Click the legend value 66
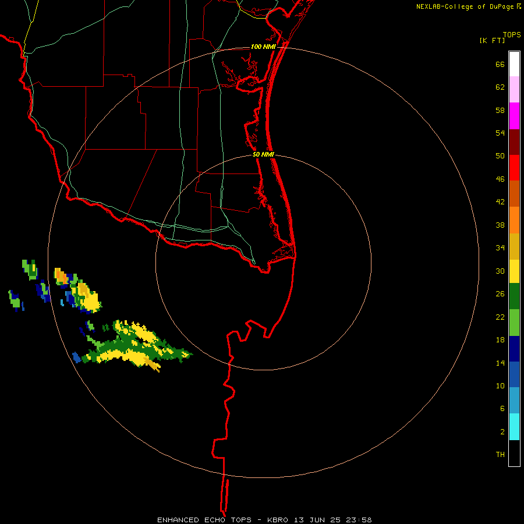The height and width of the screenshot is (524, 524). coord(500,64)
